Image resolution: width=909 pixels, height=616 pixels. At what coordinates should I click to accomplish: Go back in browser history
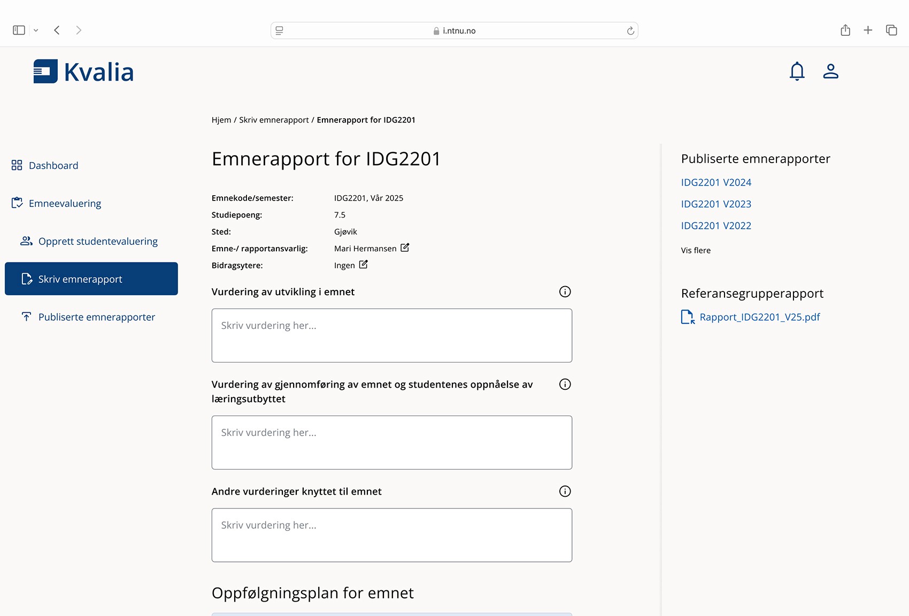click(57, 30)
